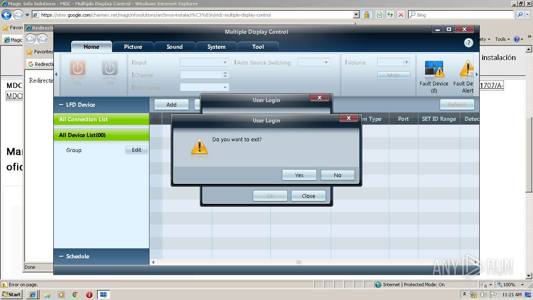Click the Bing search magnifier button
Viewport: 533px width, 300px height.
point(520,15)
